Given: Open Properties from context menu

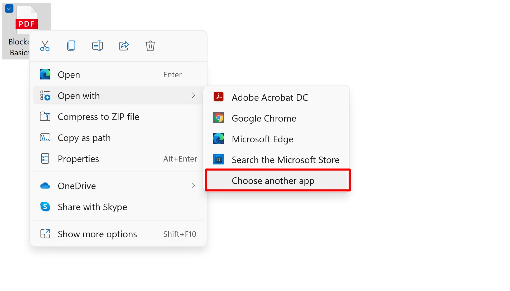Looking at the screenshot, I should click(78, 159).
